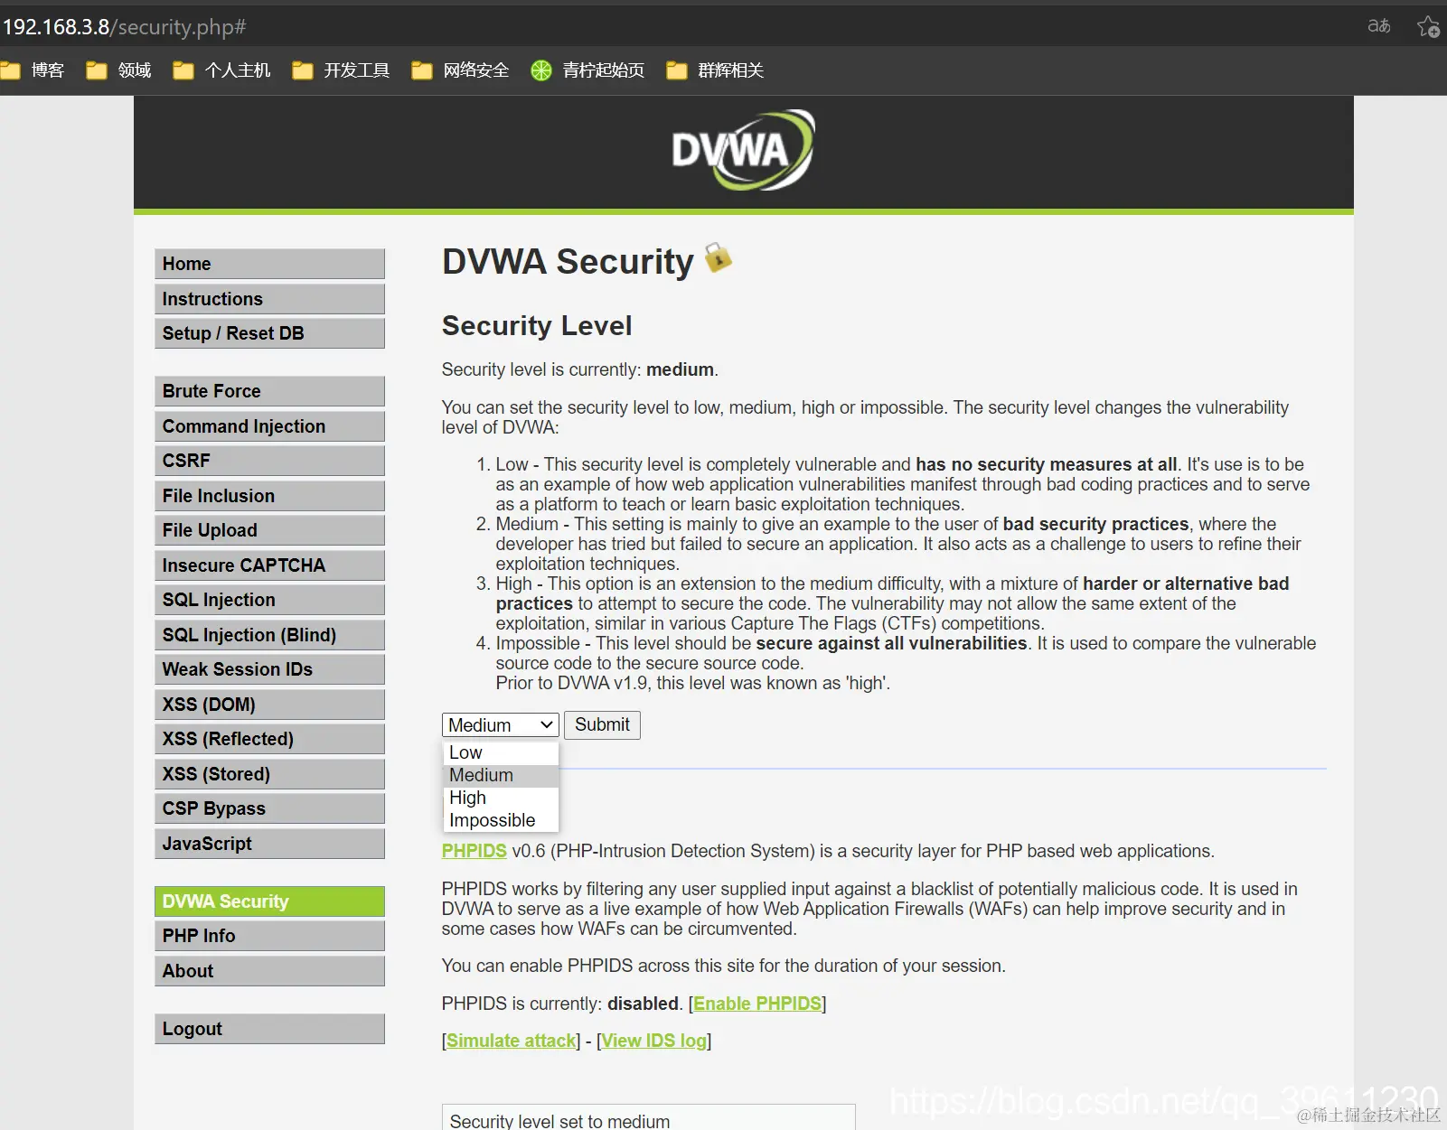Open Setup / Reset DB page
The width and height of the screenshot is (1447, 1130).
click(x=269, y=333)
